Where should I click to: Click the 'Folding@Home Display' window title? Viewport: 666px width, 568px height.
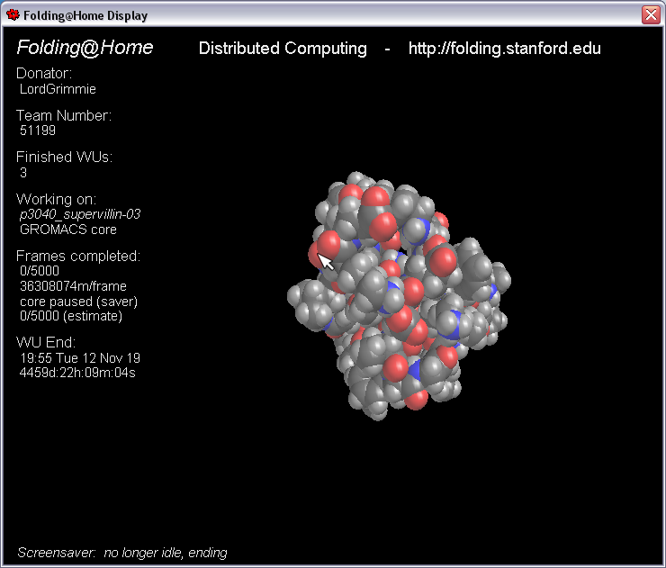pos(85,15)
